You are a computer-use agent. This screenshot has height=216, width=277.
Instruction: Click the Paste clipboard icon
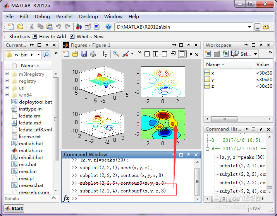tap(49, 27)
